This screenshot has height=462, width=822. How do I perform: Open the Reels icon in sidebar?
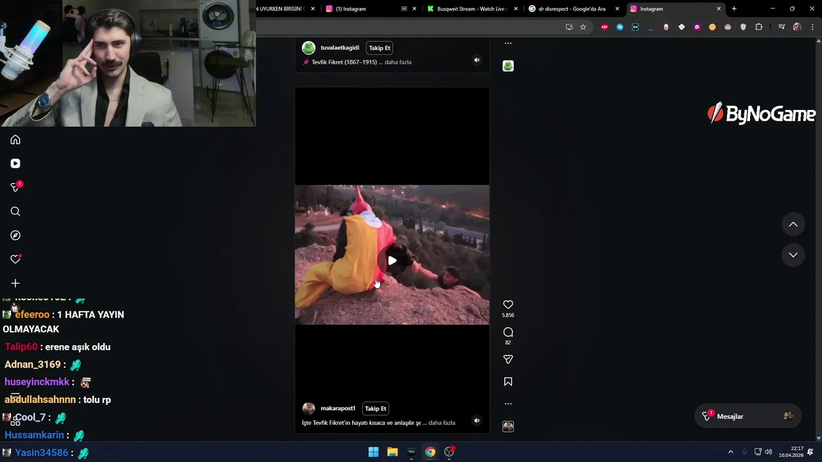pos(15,164)
